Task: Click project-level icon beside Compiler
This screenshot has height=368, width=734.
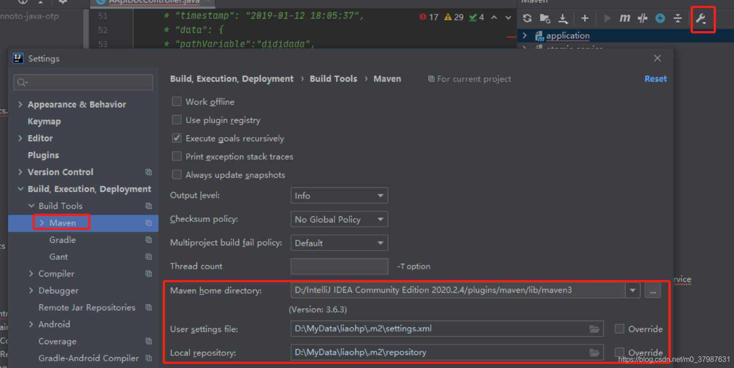Action: tap(149, 273)
